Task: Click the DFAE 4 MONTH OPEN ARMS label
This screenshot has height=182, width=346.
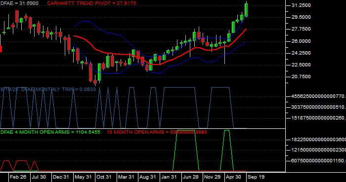Action: [50, 132]
